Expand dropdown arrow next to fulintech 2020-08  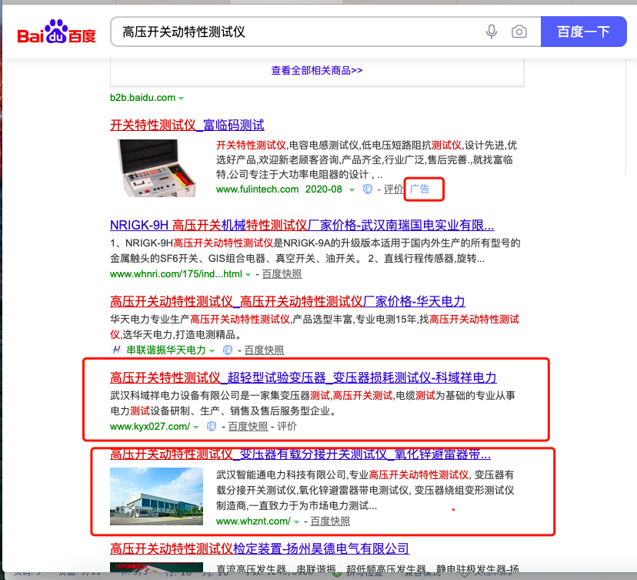(352, 190)
